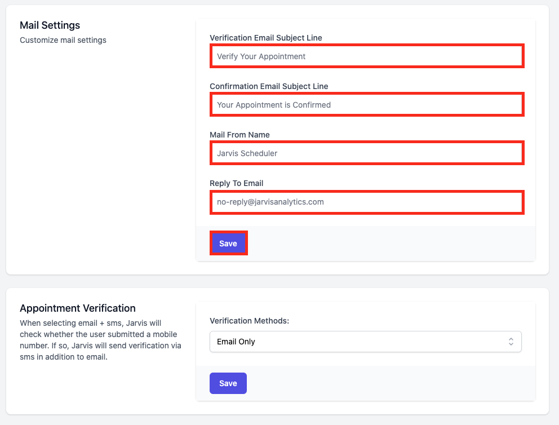Click 'no-reply@jarvisanalytics.com' placeholder text
The height and width of the screenshot is (425, 559).
270,202
